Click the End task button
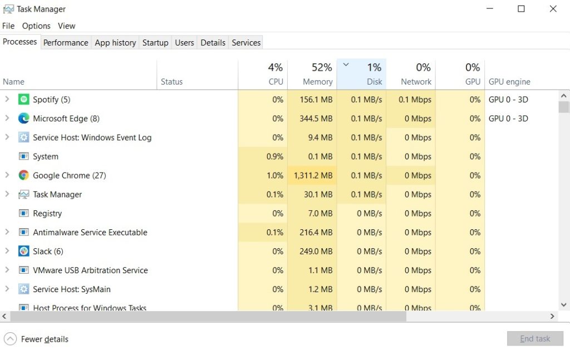 point(535,338)
